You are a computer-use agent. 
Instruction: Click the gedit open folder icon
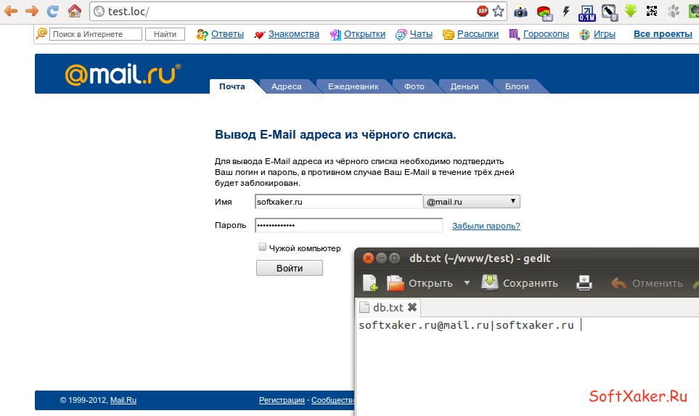[395, 283]
